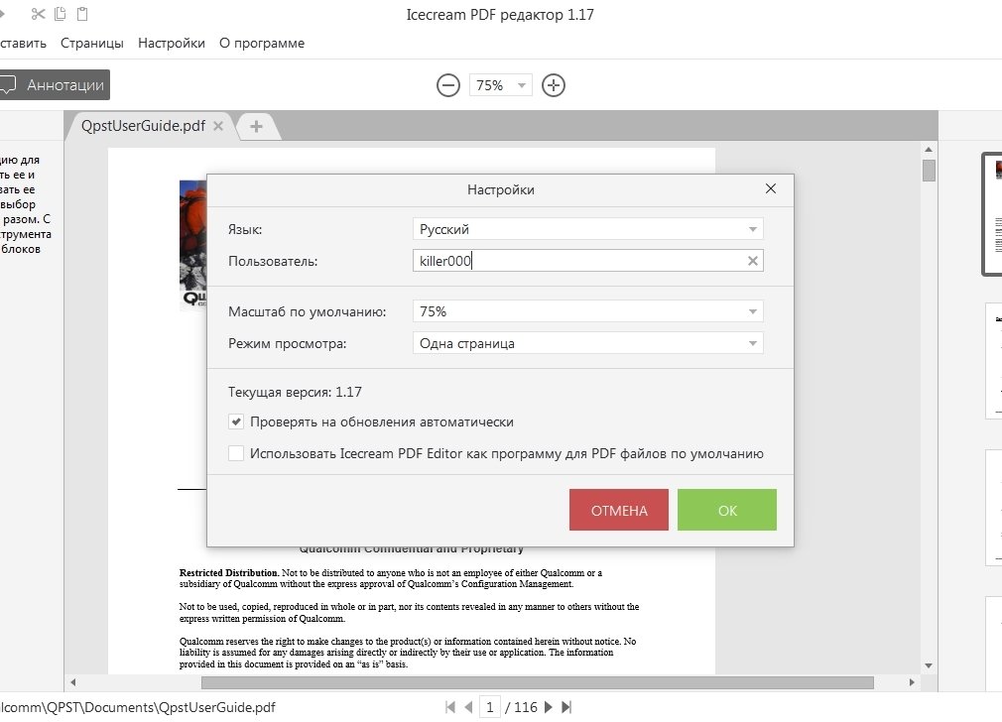
Task: Click the horizontal scrollbar left arrow
Action: [72, 682]
